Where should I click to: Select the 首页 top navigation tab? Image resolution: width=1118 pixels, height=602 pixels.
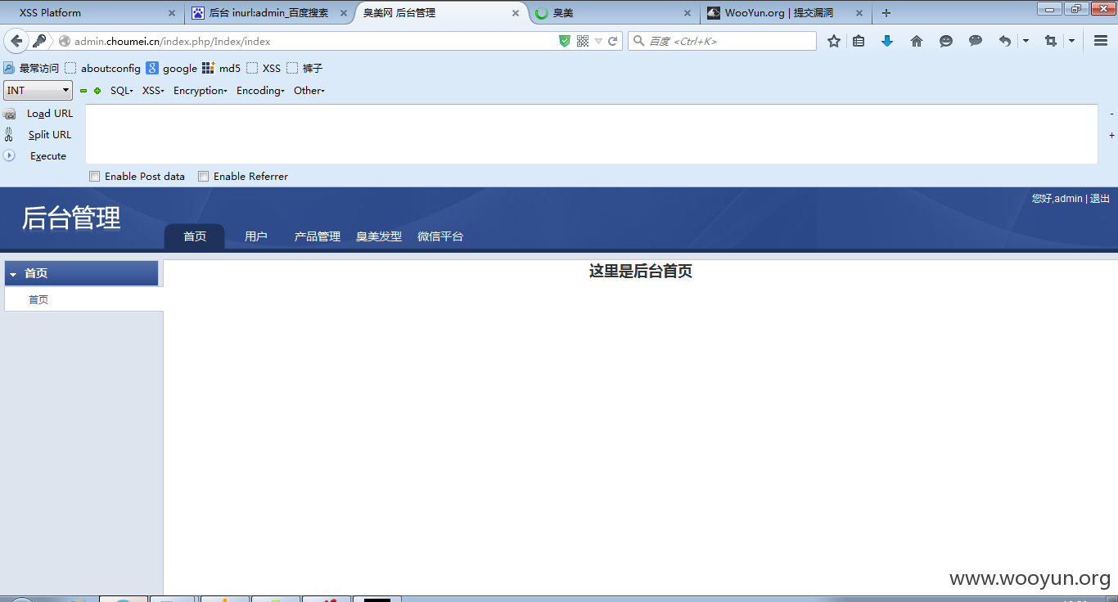point(195,236)
